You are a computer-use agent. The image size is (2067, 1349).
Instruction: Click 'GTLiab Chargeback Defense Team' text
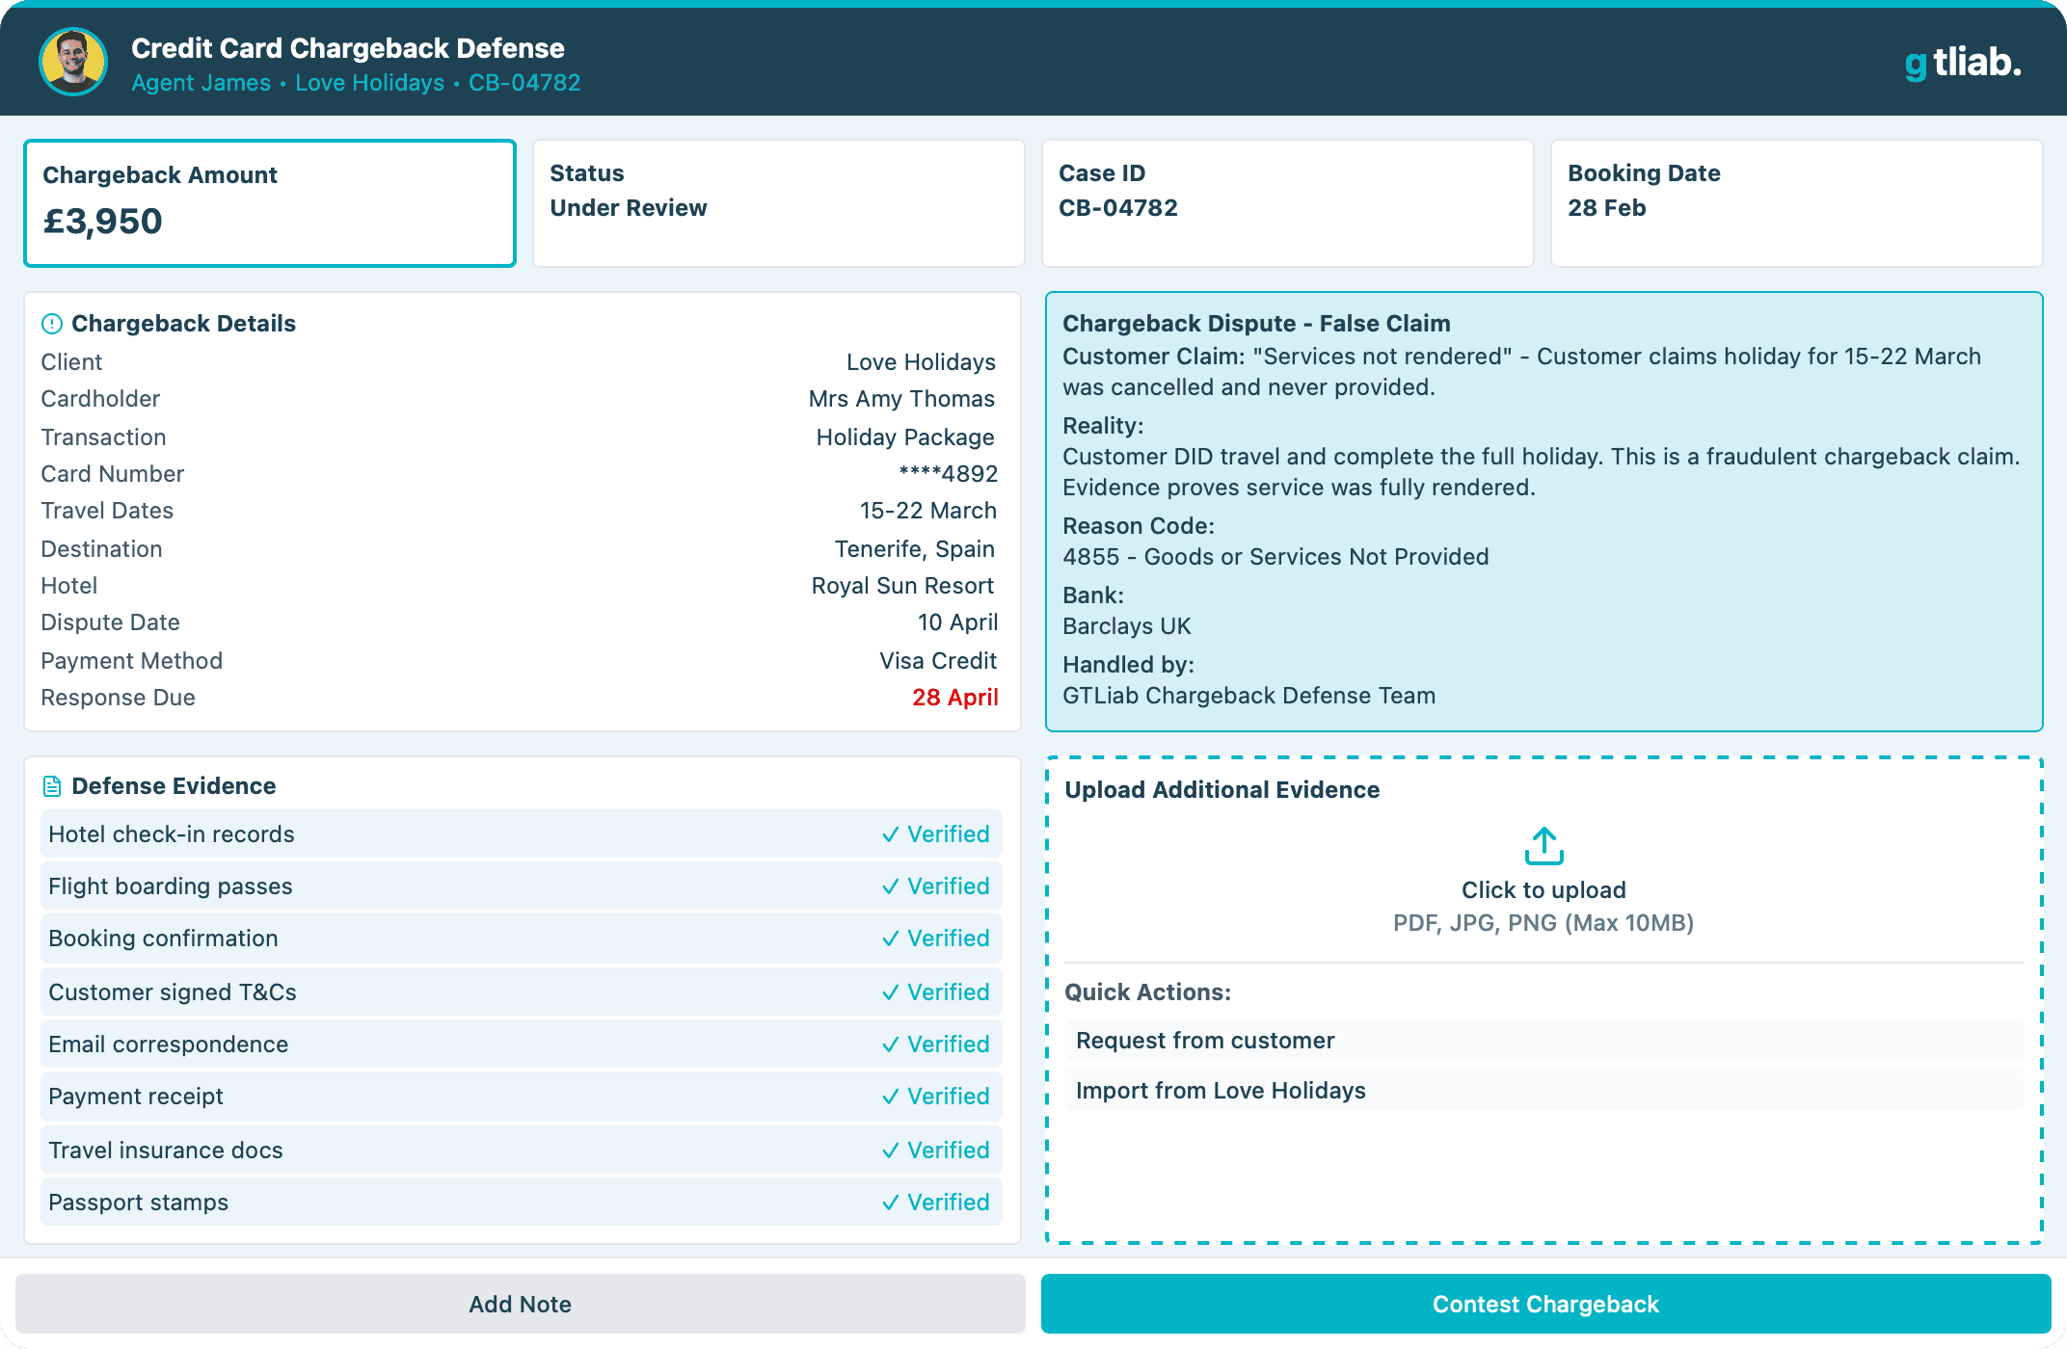(1248, 696)
